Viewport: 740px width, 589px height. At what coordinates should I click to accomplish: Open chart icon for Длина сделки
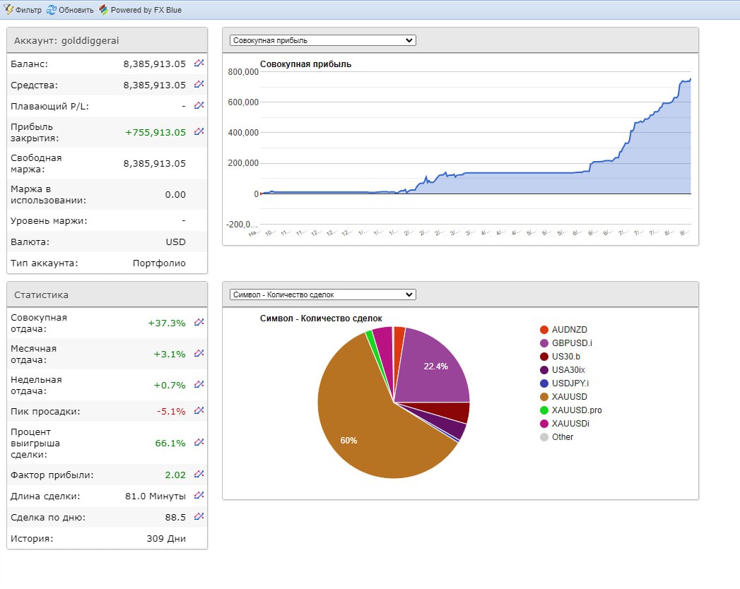(199, 496)
